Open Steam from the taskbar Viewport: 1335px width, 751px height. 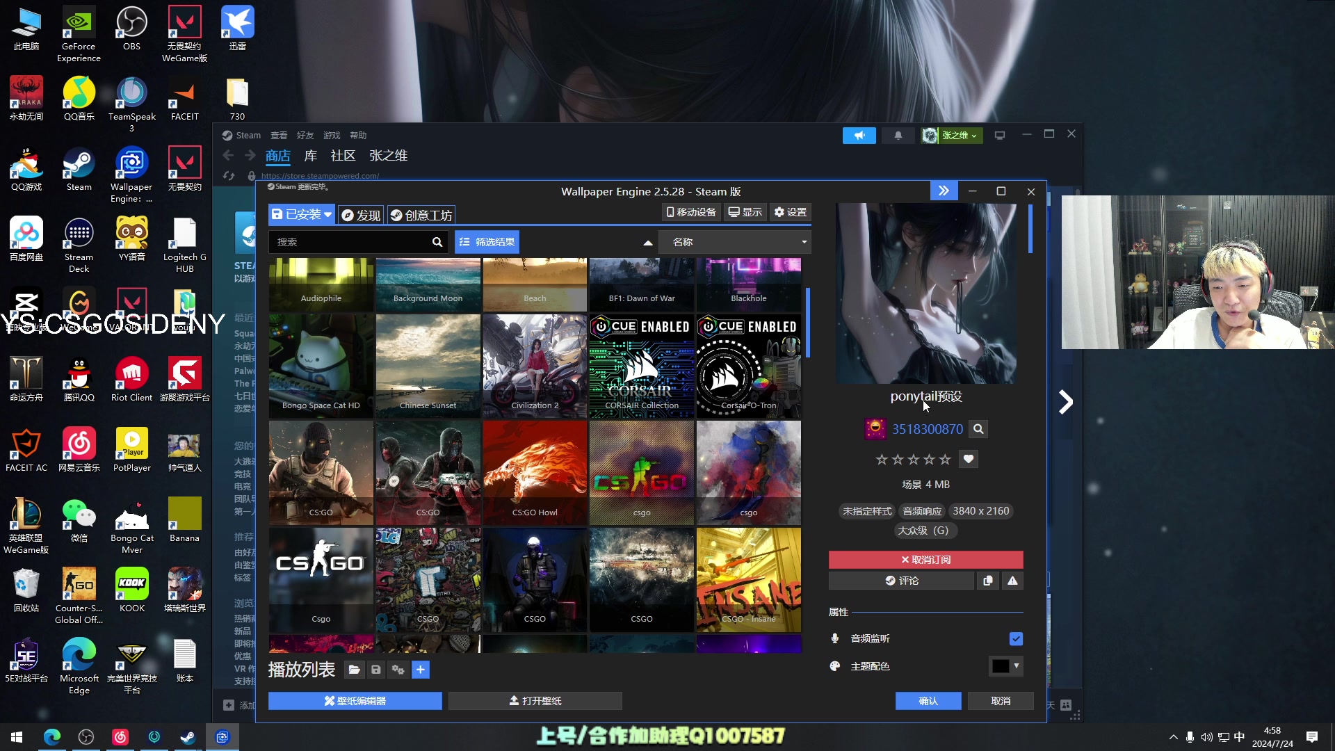coord(188,737)
